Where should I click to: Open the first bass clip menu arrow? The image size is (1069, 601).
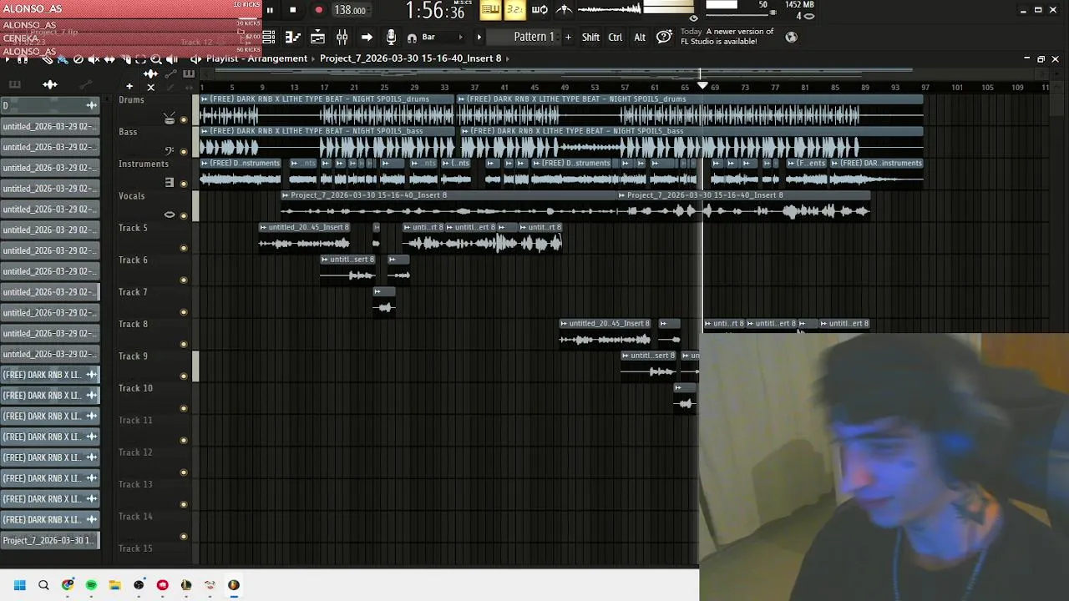point(205,131)
